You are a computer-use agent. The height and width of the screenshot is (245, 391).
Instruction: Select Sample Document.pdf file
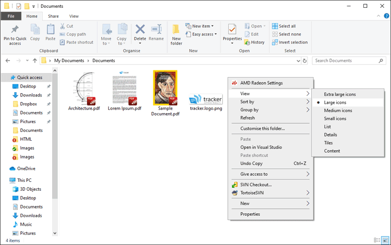click(165, 93)
